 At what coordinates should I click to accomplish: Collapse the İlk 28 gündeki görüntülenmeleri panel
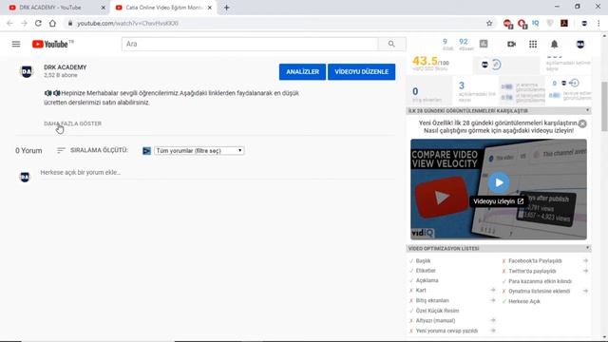587,110
